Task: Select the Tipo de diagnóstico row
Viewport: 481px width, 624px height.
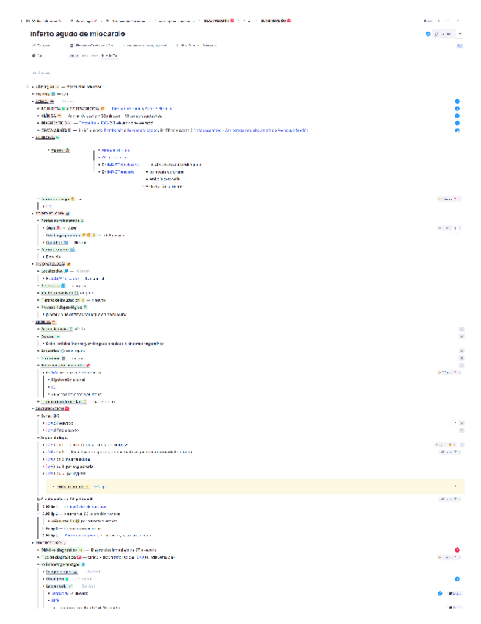Action: (x=108, y=557)
